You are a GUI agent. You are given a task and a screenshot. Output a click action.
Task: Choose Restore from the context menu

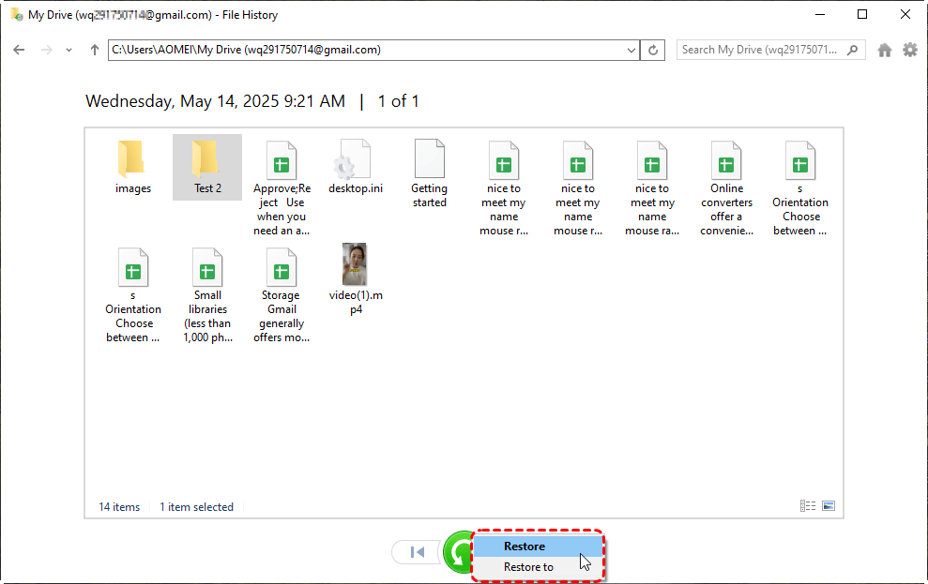[538, 547]
